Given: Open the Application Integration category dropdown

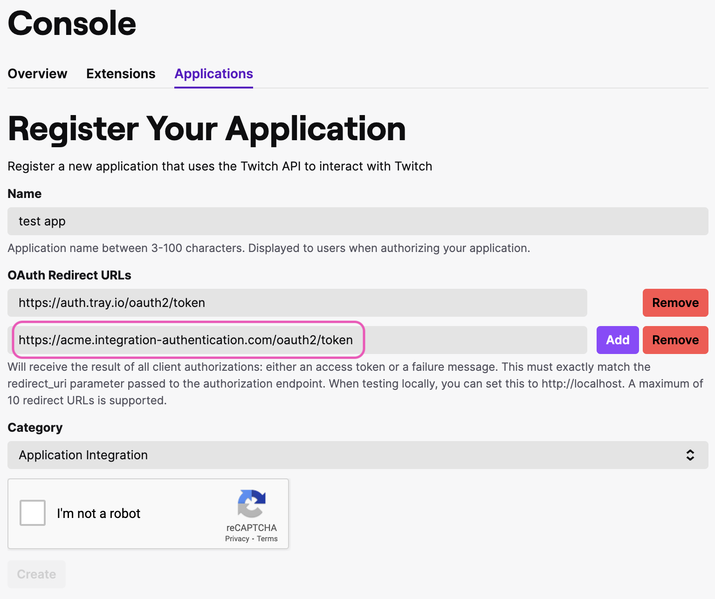Looking at the screenshot, I should 357,455.
